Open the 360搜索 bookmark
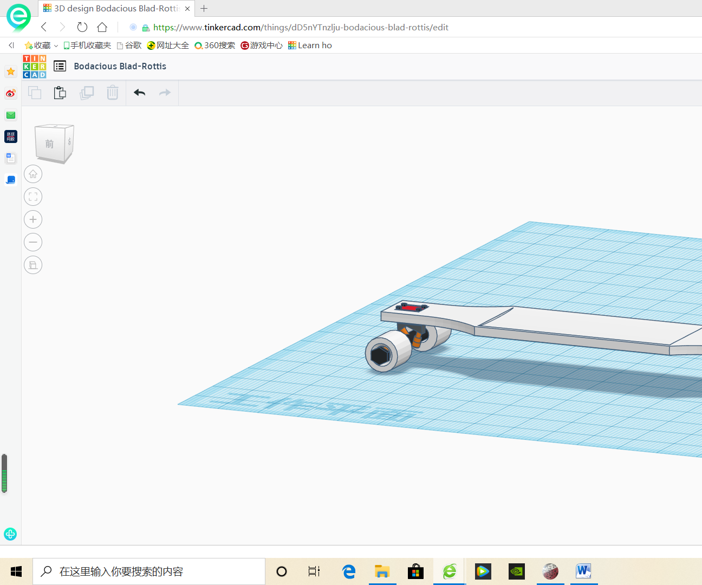This screenshot has height=585, width=702. pyautogui.click(x=215, y=45)
